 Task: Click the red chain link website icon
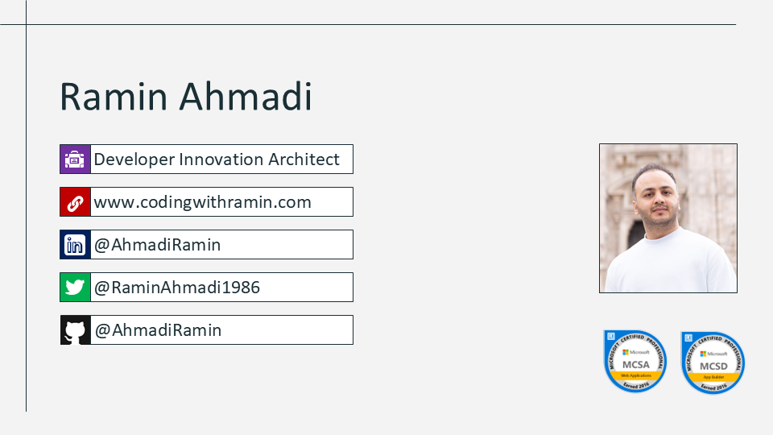coord(75,202)
